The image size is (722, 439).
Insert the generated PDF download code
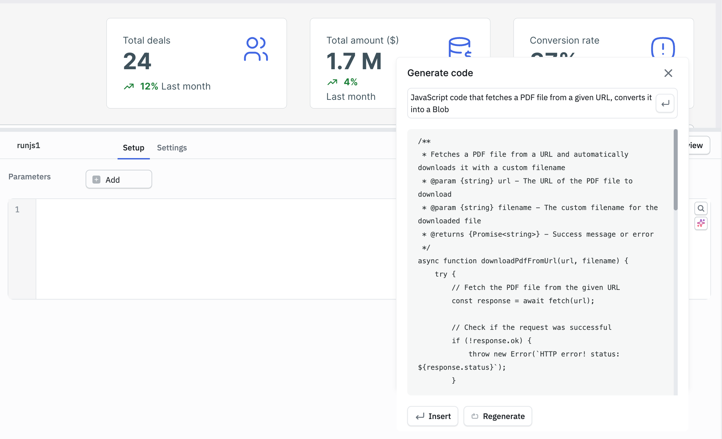pyautogui.click(x=433, y=416)
